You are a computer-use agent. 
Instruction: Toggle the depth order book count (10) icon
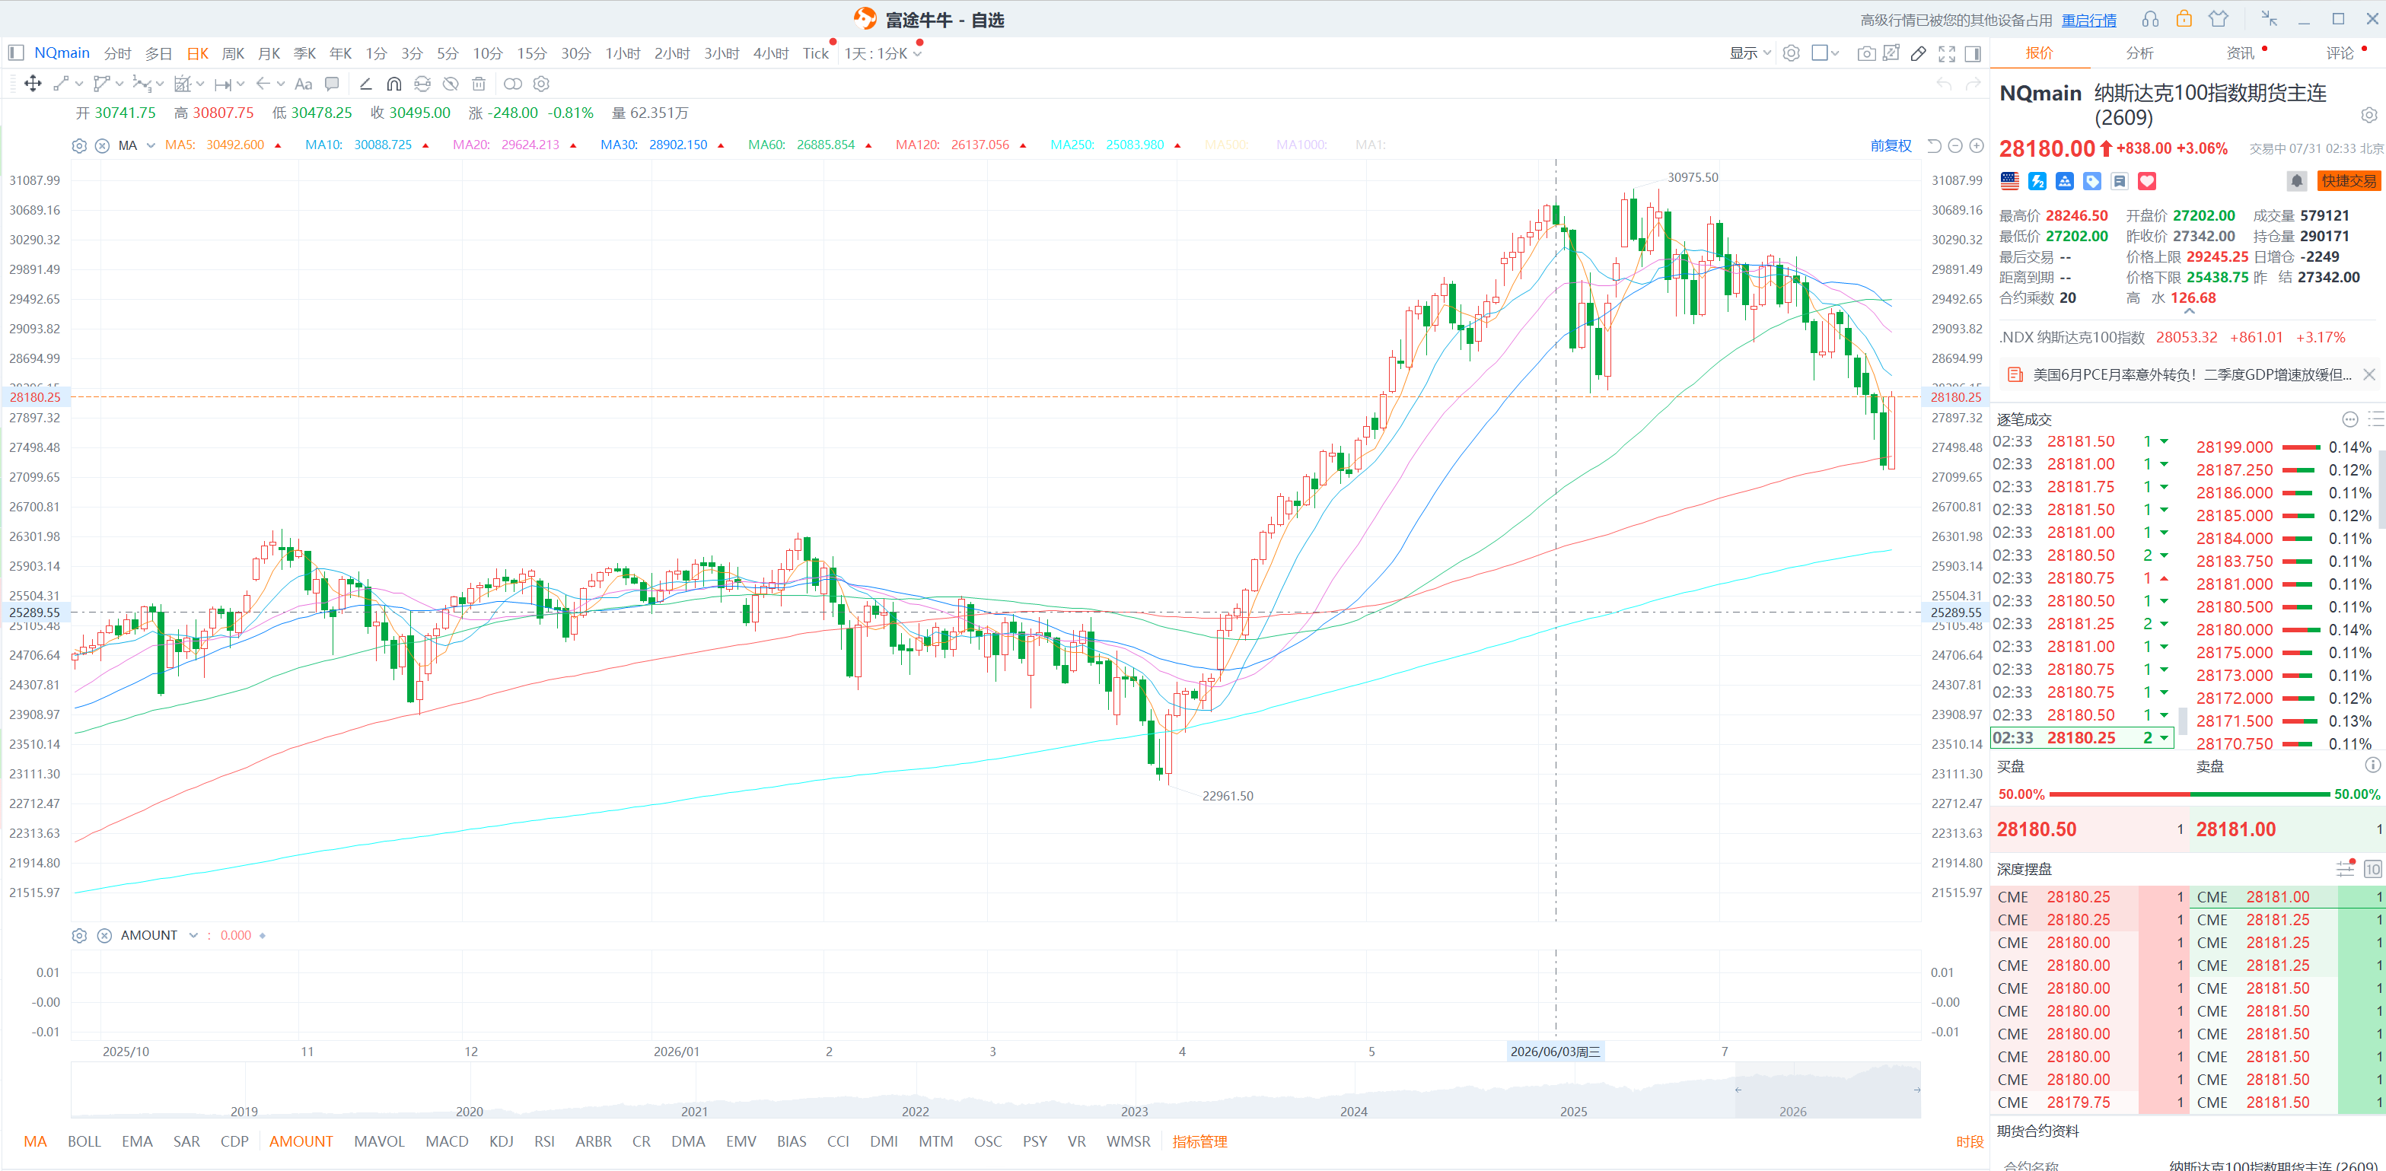(x=2372, y=869)
